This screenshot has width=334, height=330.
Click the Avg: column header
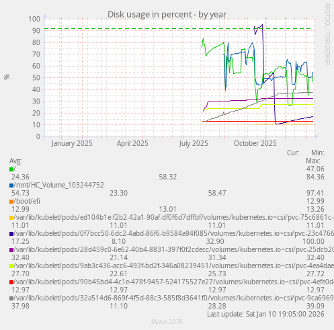(15, 161)
